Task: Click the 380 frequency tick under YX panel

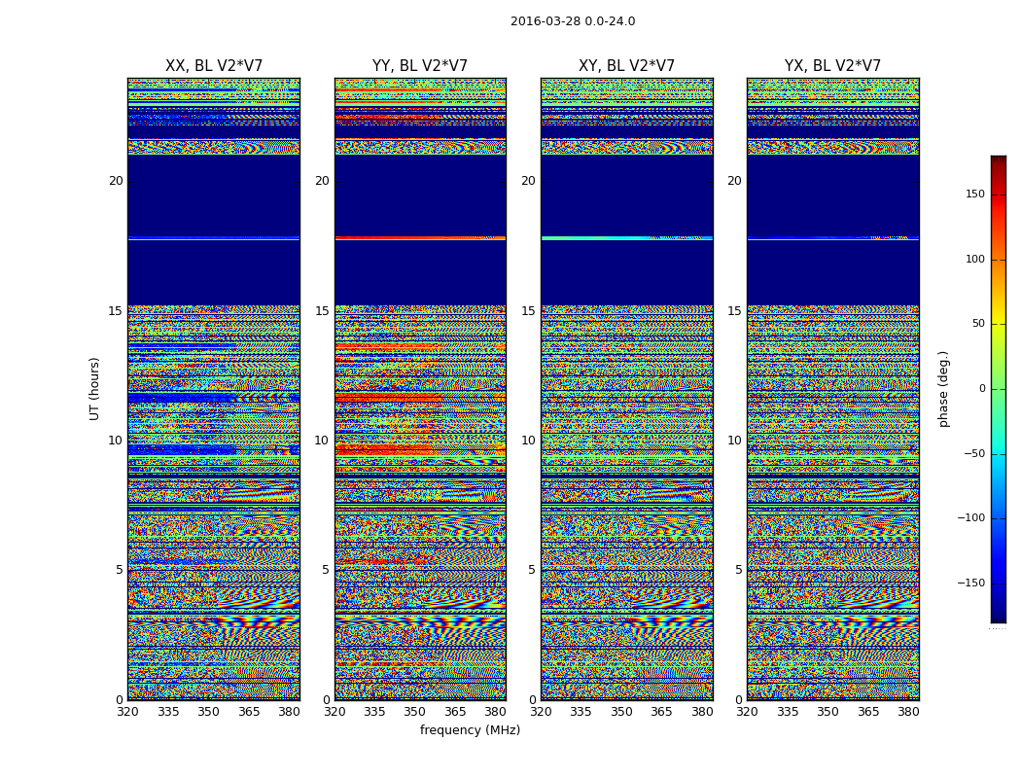Action: pos(908,712)
